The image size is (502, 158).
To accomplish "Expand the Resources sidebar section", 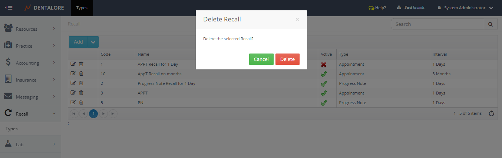I will click(30, 29).
